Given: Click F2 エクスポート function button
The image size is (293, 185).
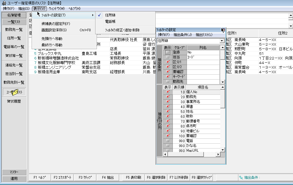Looking at the screenshot, I should [x=62, y=178].
